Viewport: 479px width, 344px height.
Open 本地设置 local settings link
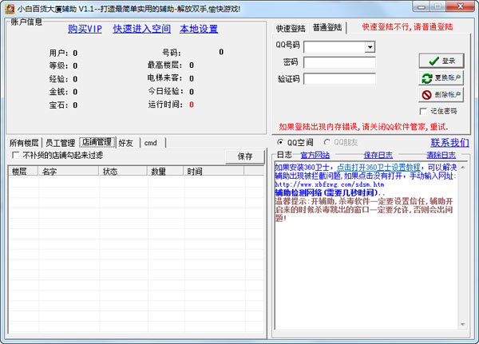tap(199, 29)
